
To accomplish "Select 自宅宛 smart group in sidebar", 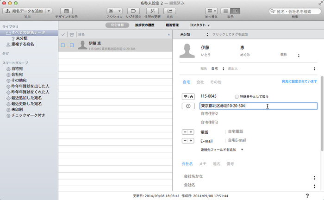I will pyautogui.click(x=19, y=69).
